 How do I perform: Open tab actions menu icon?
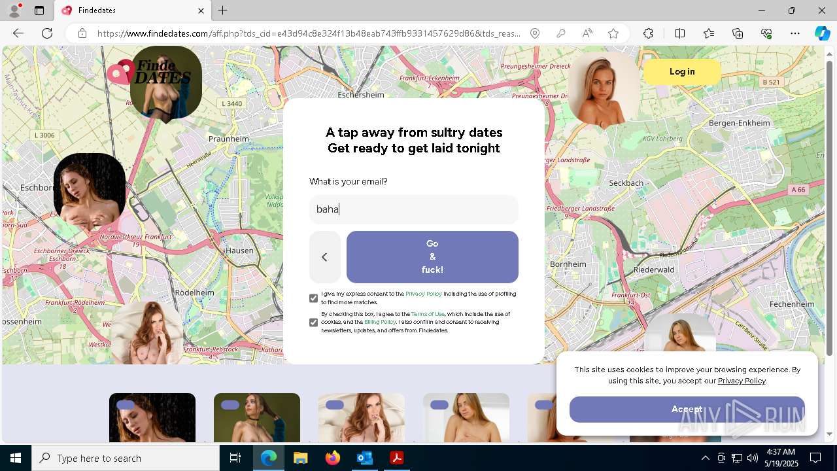click(x=39, y=10)
